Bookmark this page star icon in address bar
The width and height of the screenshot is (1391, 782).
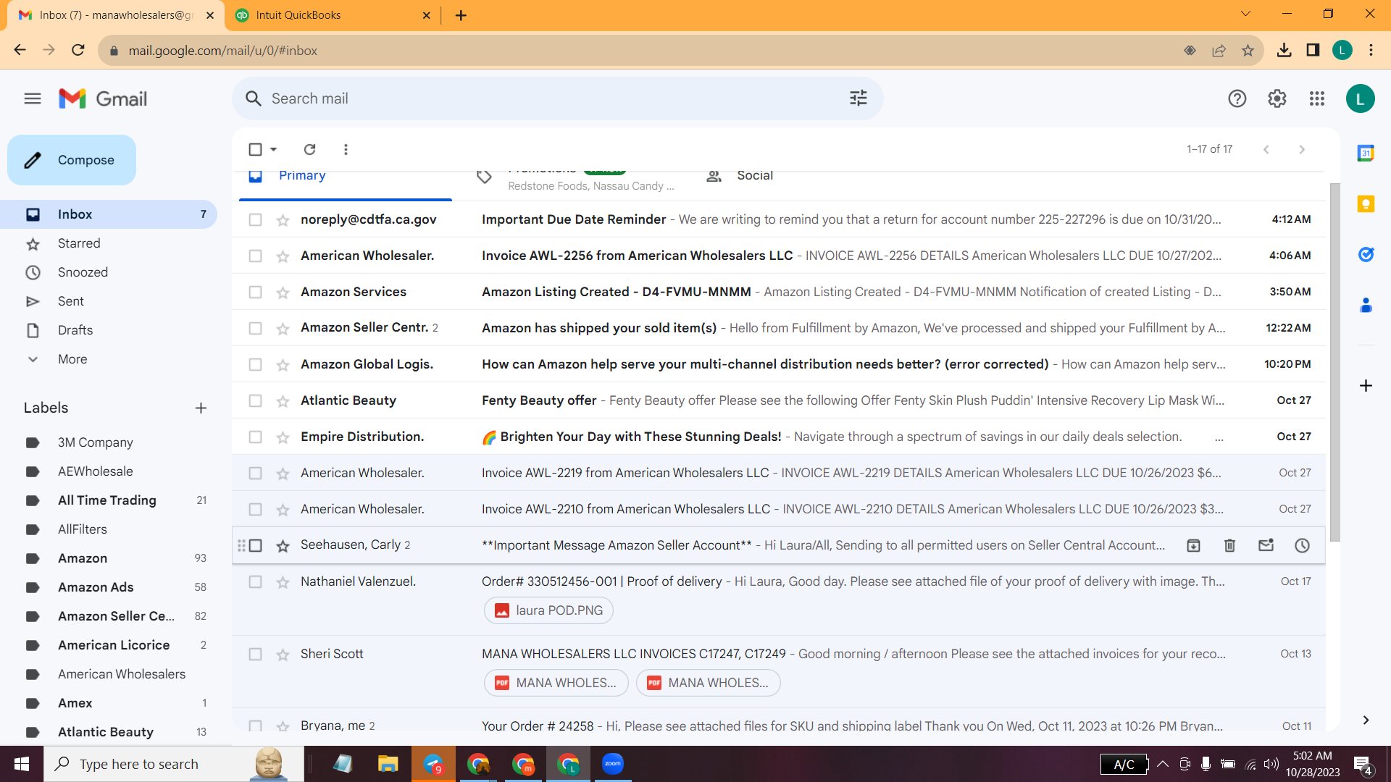(x=1248, y=51)
